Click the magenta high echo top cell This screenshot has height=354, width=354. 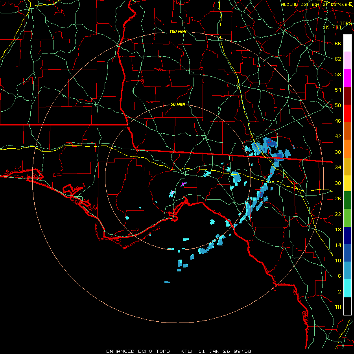[183, 184]
